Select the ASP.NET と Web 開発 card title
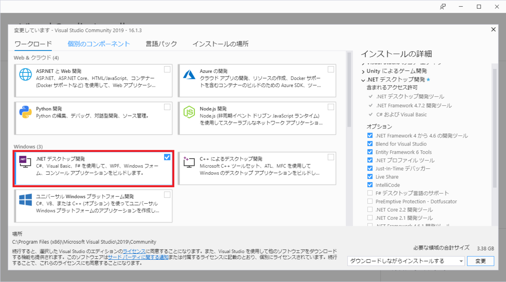Image resolution: width=506 pixels, height=282 pixels. tap(59, 71)
